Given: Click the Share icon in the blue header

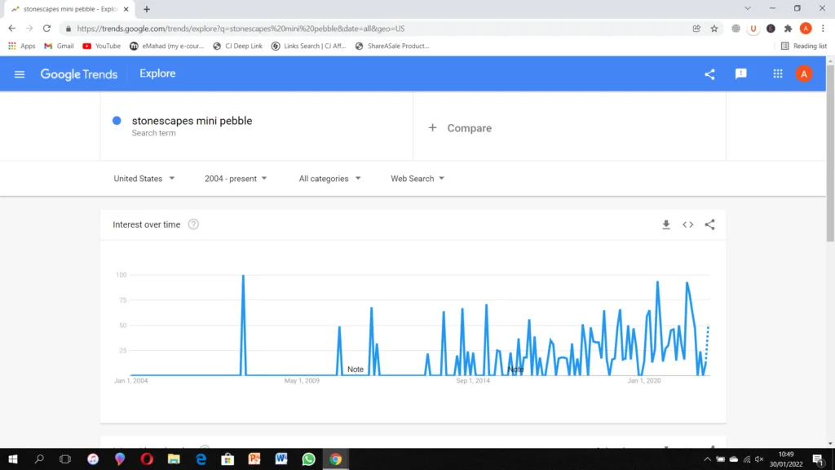Looking at the screenshot, I should (709, 74).
